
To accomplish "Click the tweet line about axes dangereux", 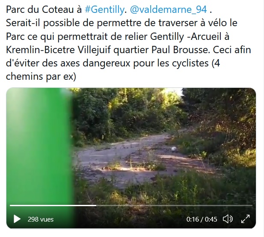I will pos(113,63).
